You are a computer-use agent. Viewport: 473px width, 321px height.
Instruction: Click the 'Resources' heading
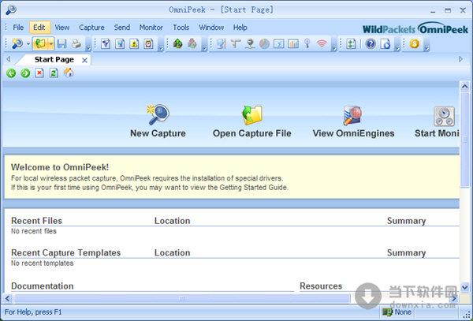click(x=321, y=286)
